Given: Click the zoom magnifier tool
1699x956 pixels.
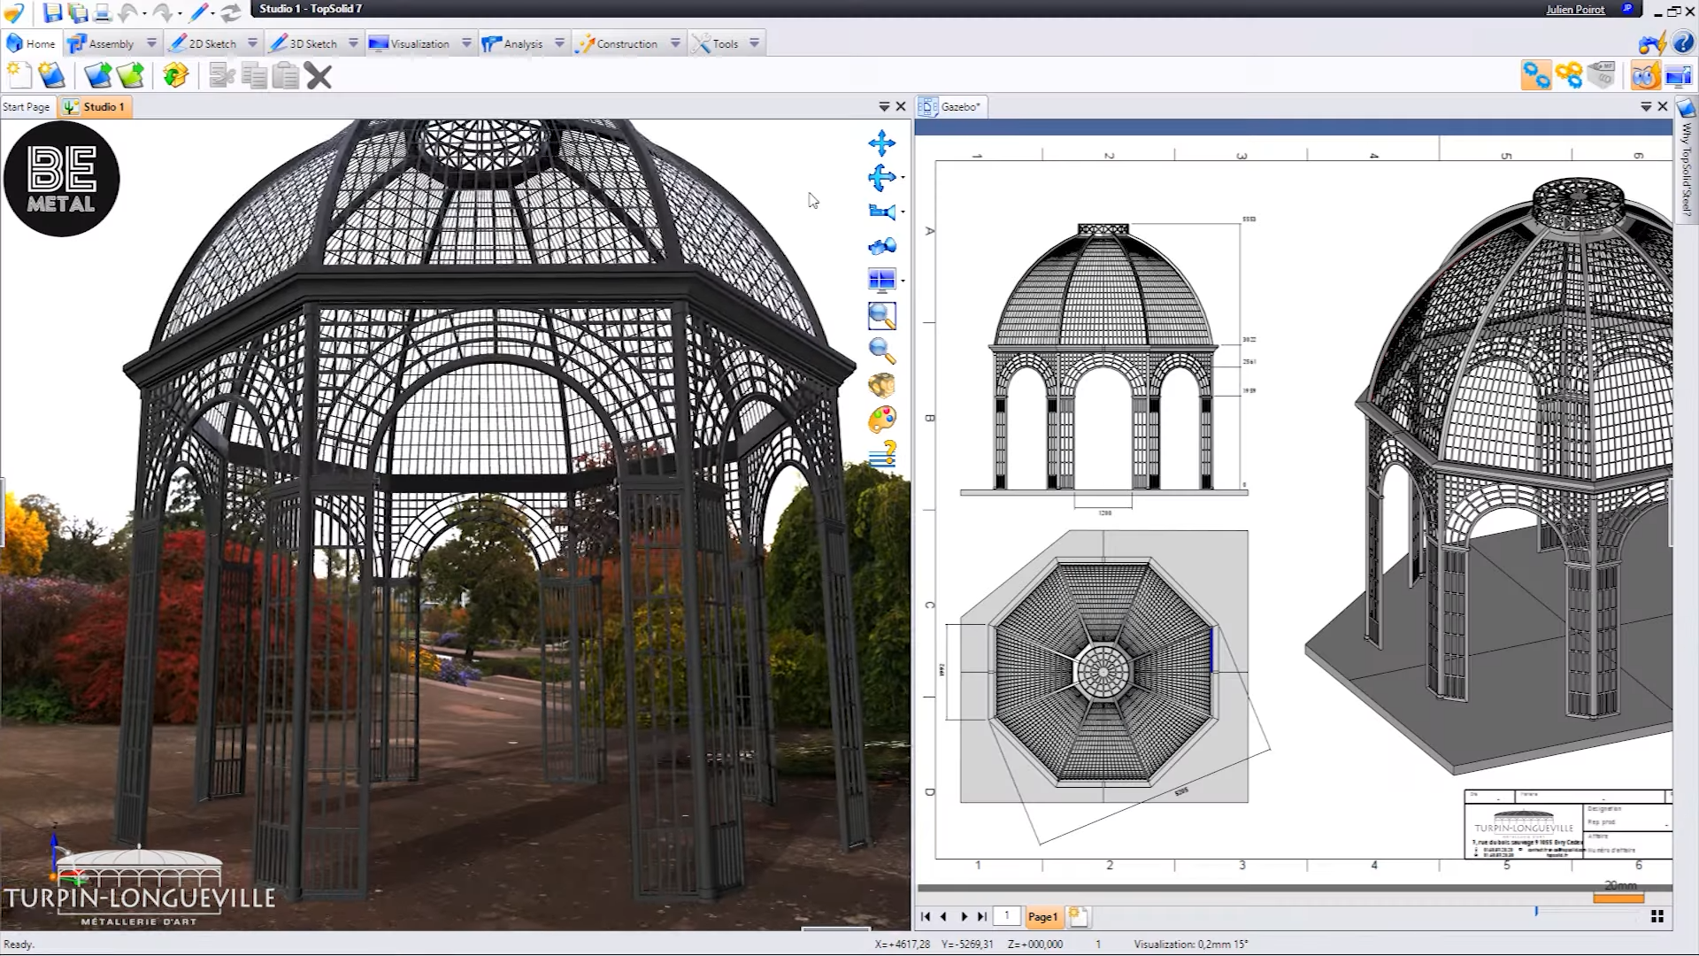Looking at the screenshot, I should click(x=881, y=351).
